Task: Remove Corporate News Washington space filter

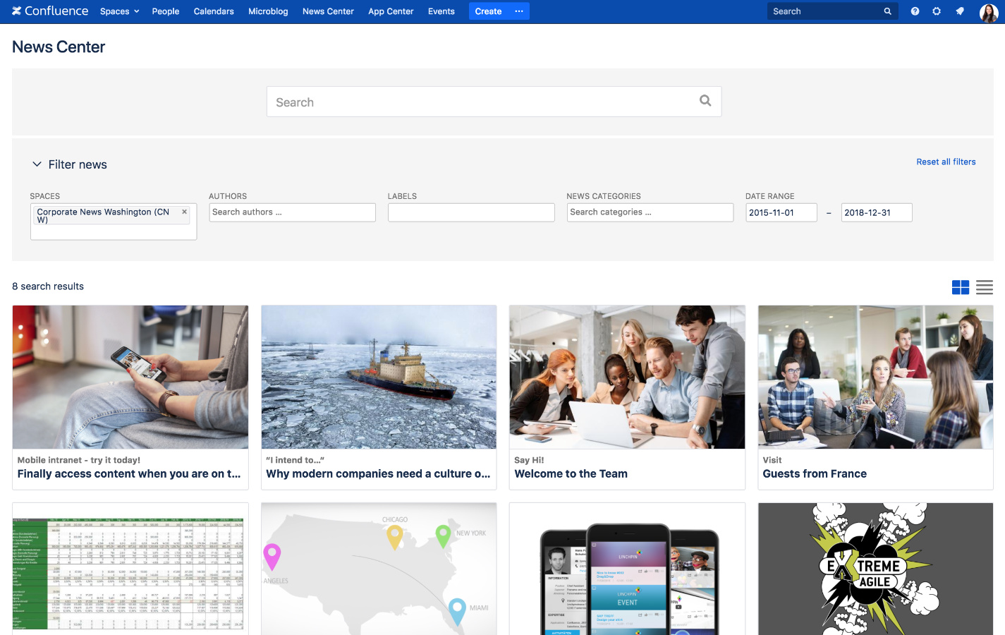Action: coord(184,212)
